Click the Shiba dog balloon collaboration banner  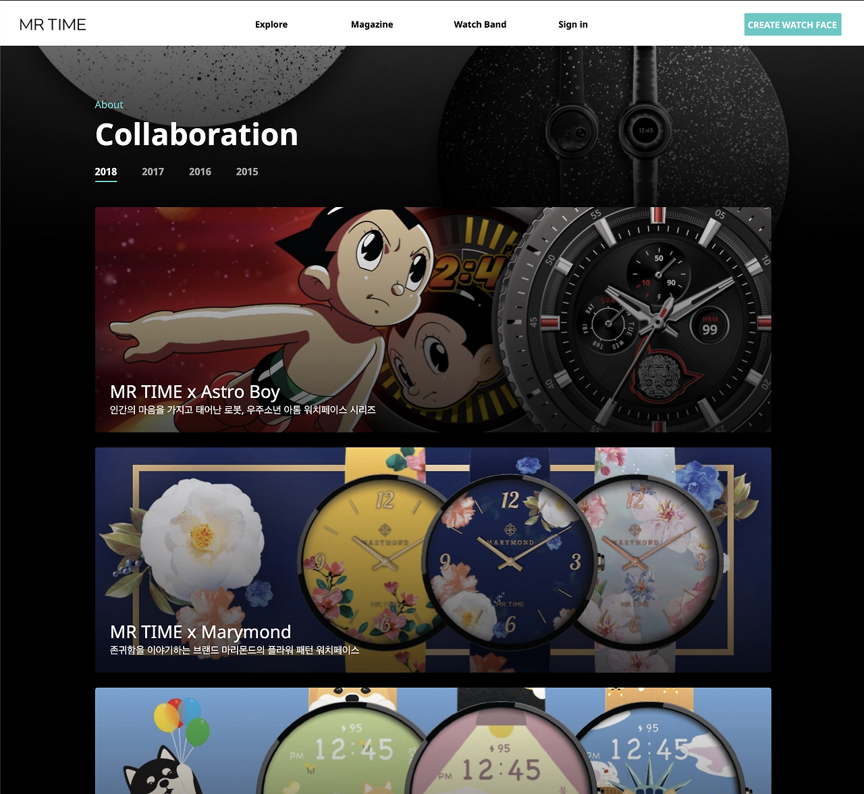click(x=433, y=741)
